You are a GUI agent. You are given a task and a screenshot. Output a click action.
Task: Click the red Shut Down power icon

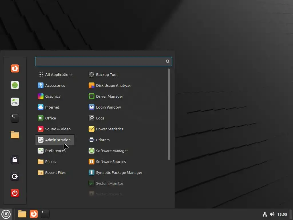[x=15, y=193]
